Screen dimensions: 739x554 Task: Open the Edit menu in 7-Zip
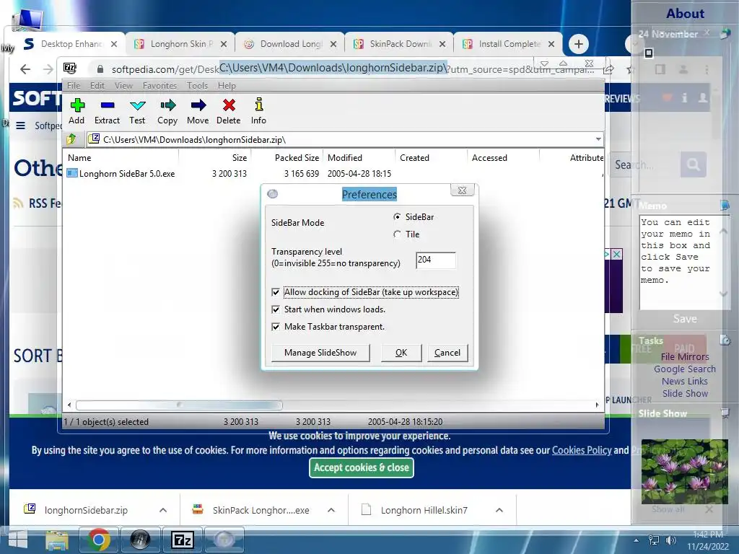pyautogui.click(x=97, y=86)
